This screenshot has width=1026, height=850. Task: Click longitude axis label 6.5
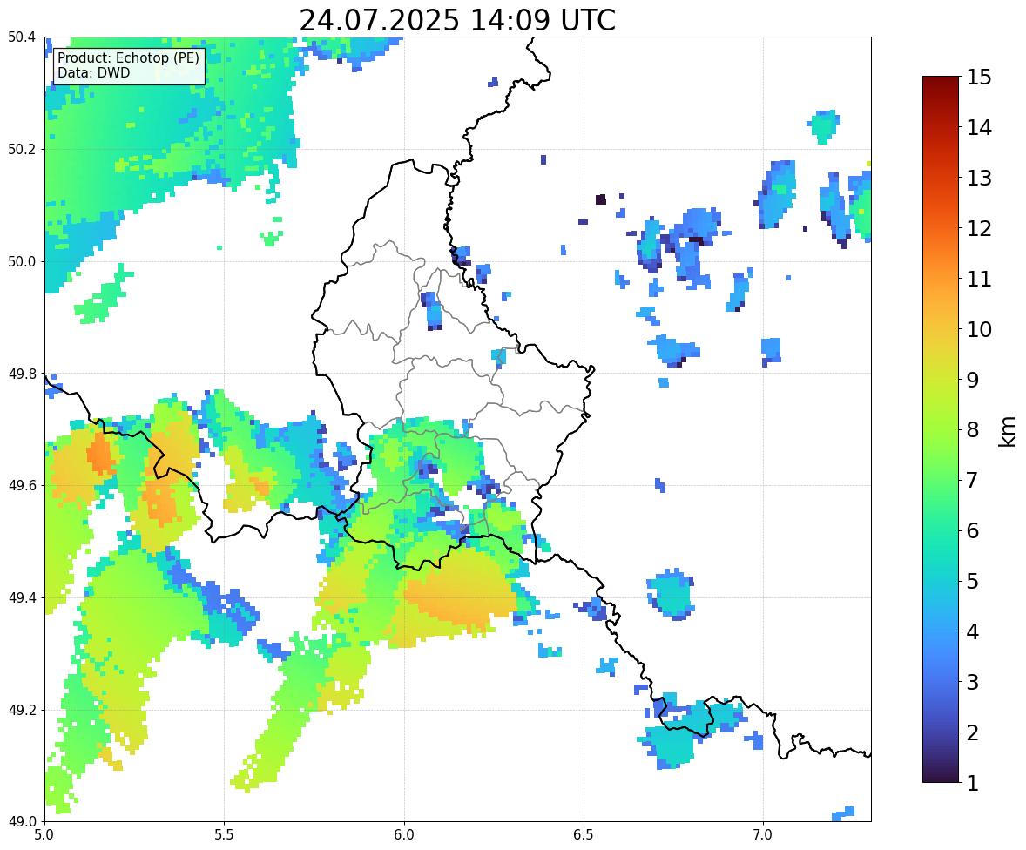(584, 835)
